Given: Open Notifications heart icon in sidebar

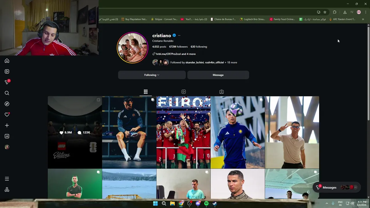Looking at the screenshot, I should pyautogui.click(x=7, y=115).
